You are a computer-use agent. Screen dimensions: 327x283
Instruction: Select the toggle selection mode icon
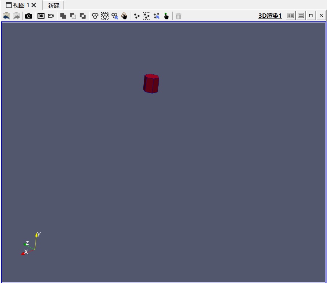coord(83,16)
